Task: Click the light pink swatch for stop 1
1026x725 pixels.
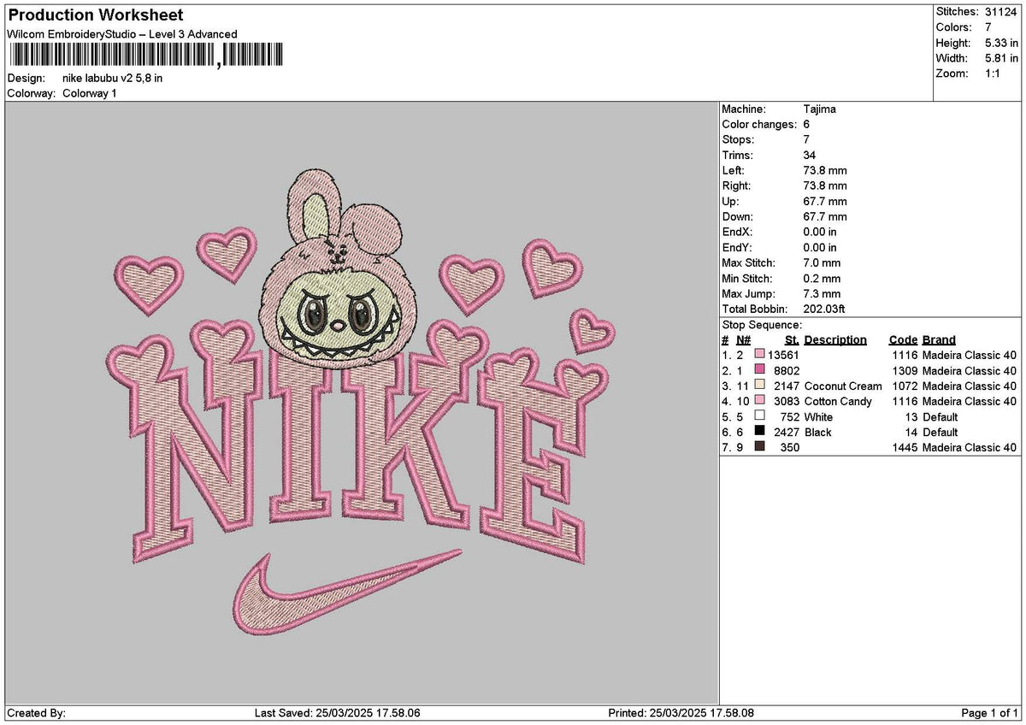Action: tap(760, 355)
